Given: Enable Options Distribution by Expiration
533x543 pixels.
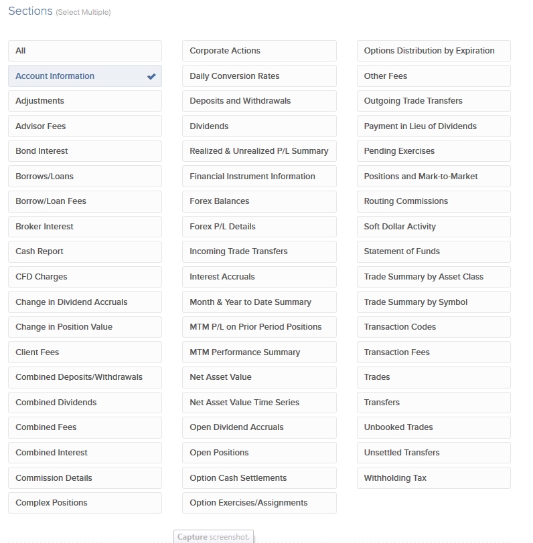Looking at the screenshot, I should coord(433,51).
